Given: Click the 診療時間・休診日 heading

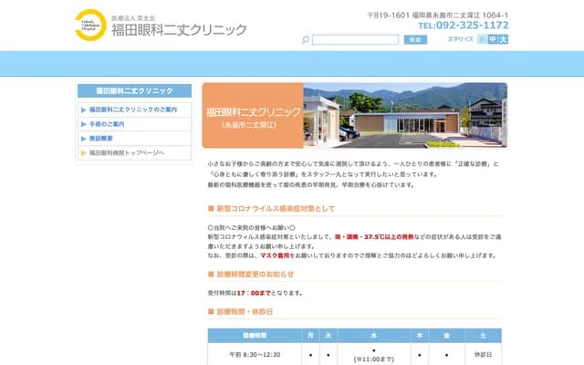Looking at the screenshot, I should (x=245, y=311).
